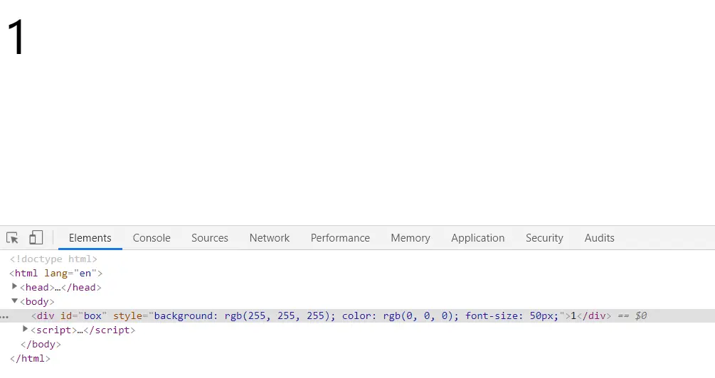Viewport: 715px width, 378px height.
Task: Click the ellipsis beside the div row
Action: pyautogui.click(x=4, y=316)
